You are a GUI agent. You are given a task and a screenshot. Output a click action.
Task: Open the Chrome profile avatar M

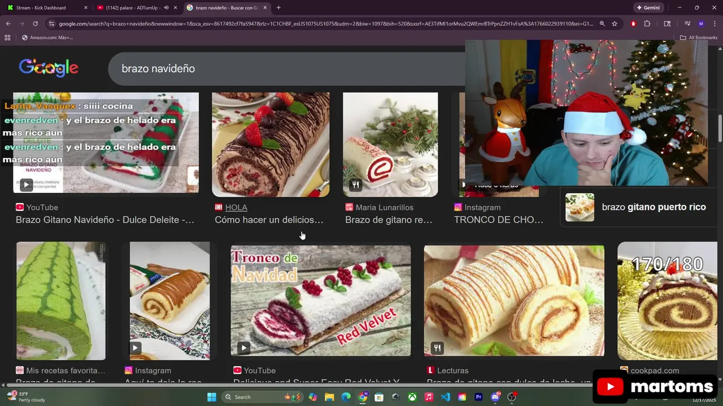click(701, 24)
